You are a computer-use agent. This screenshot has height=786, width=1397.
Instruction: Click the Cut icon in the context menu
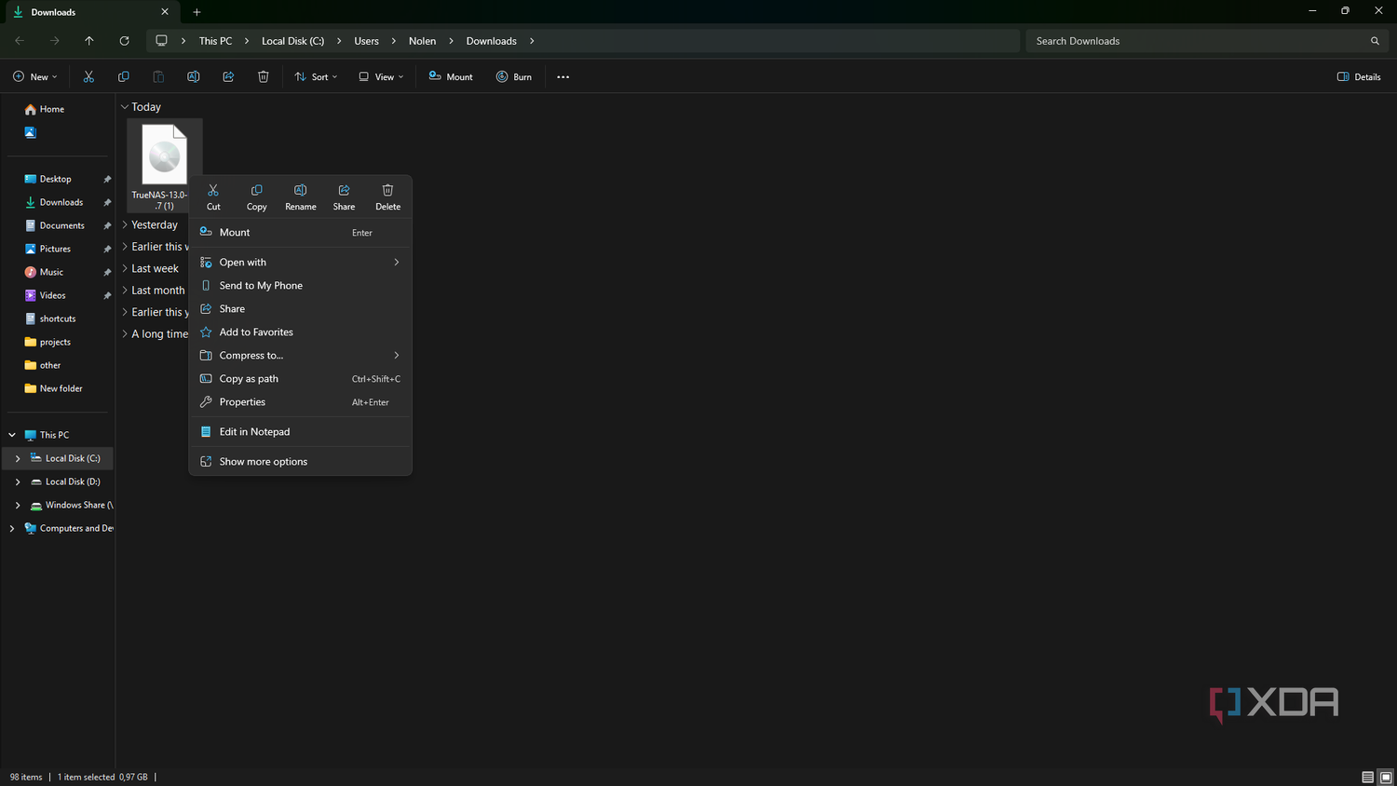click(213, 190)
